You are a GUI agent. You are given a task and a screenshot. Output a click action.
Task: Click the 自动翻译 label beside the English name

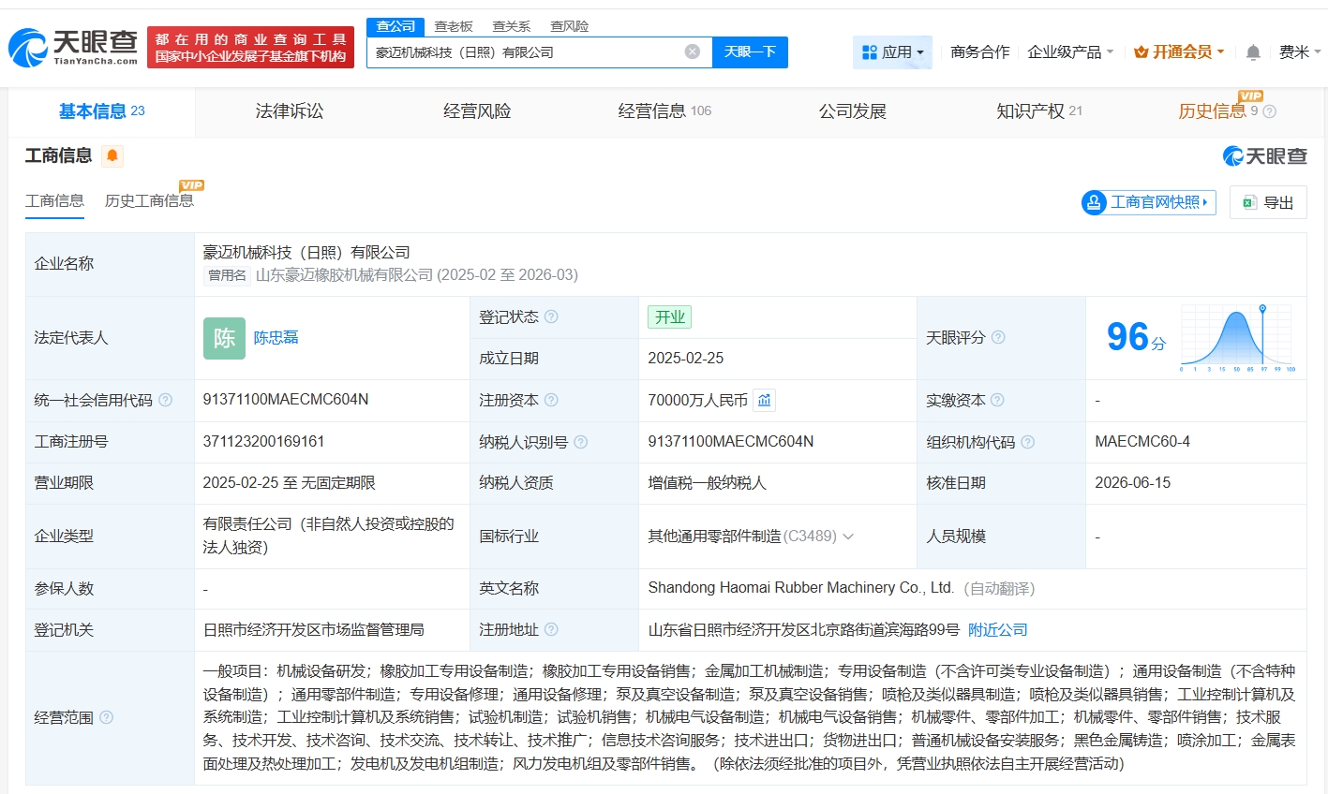999,588
